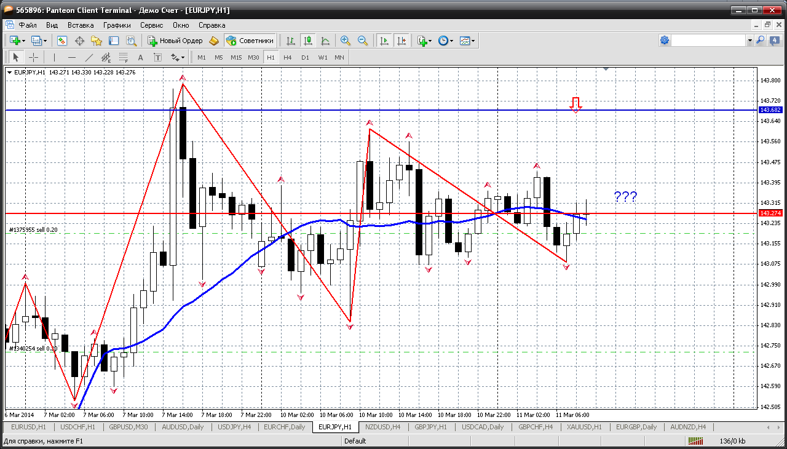Switch to candlestick chart display
Screen dimensions: 787x449
click(x=308, y=41)
